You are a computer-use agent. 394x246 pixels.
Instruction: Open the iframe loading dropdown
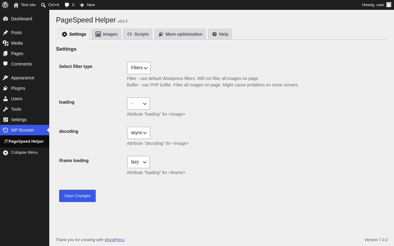139,162
